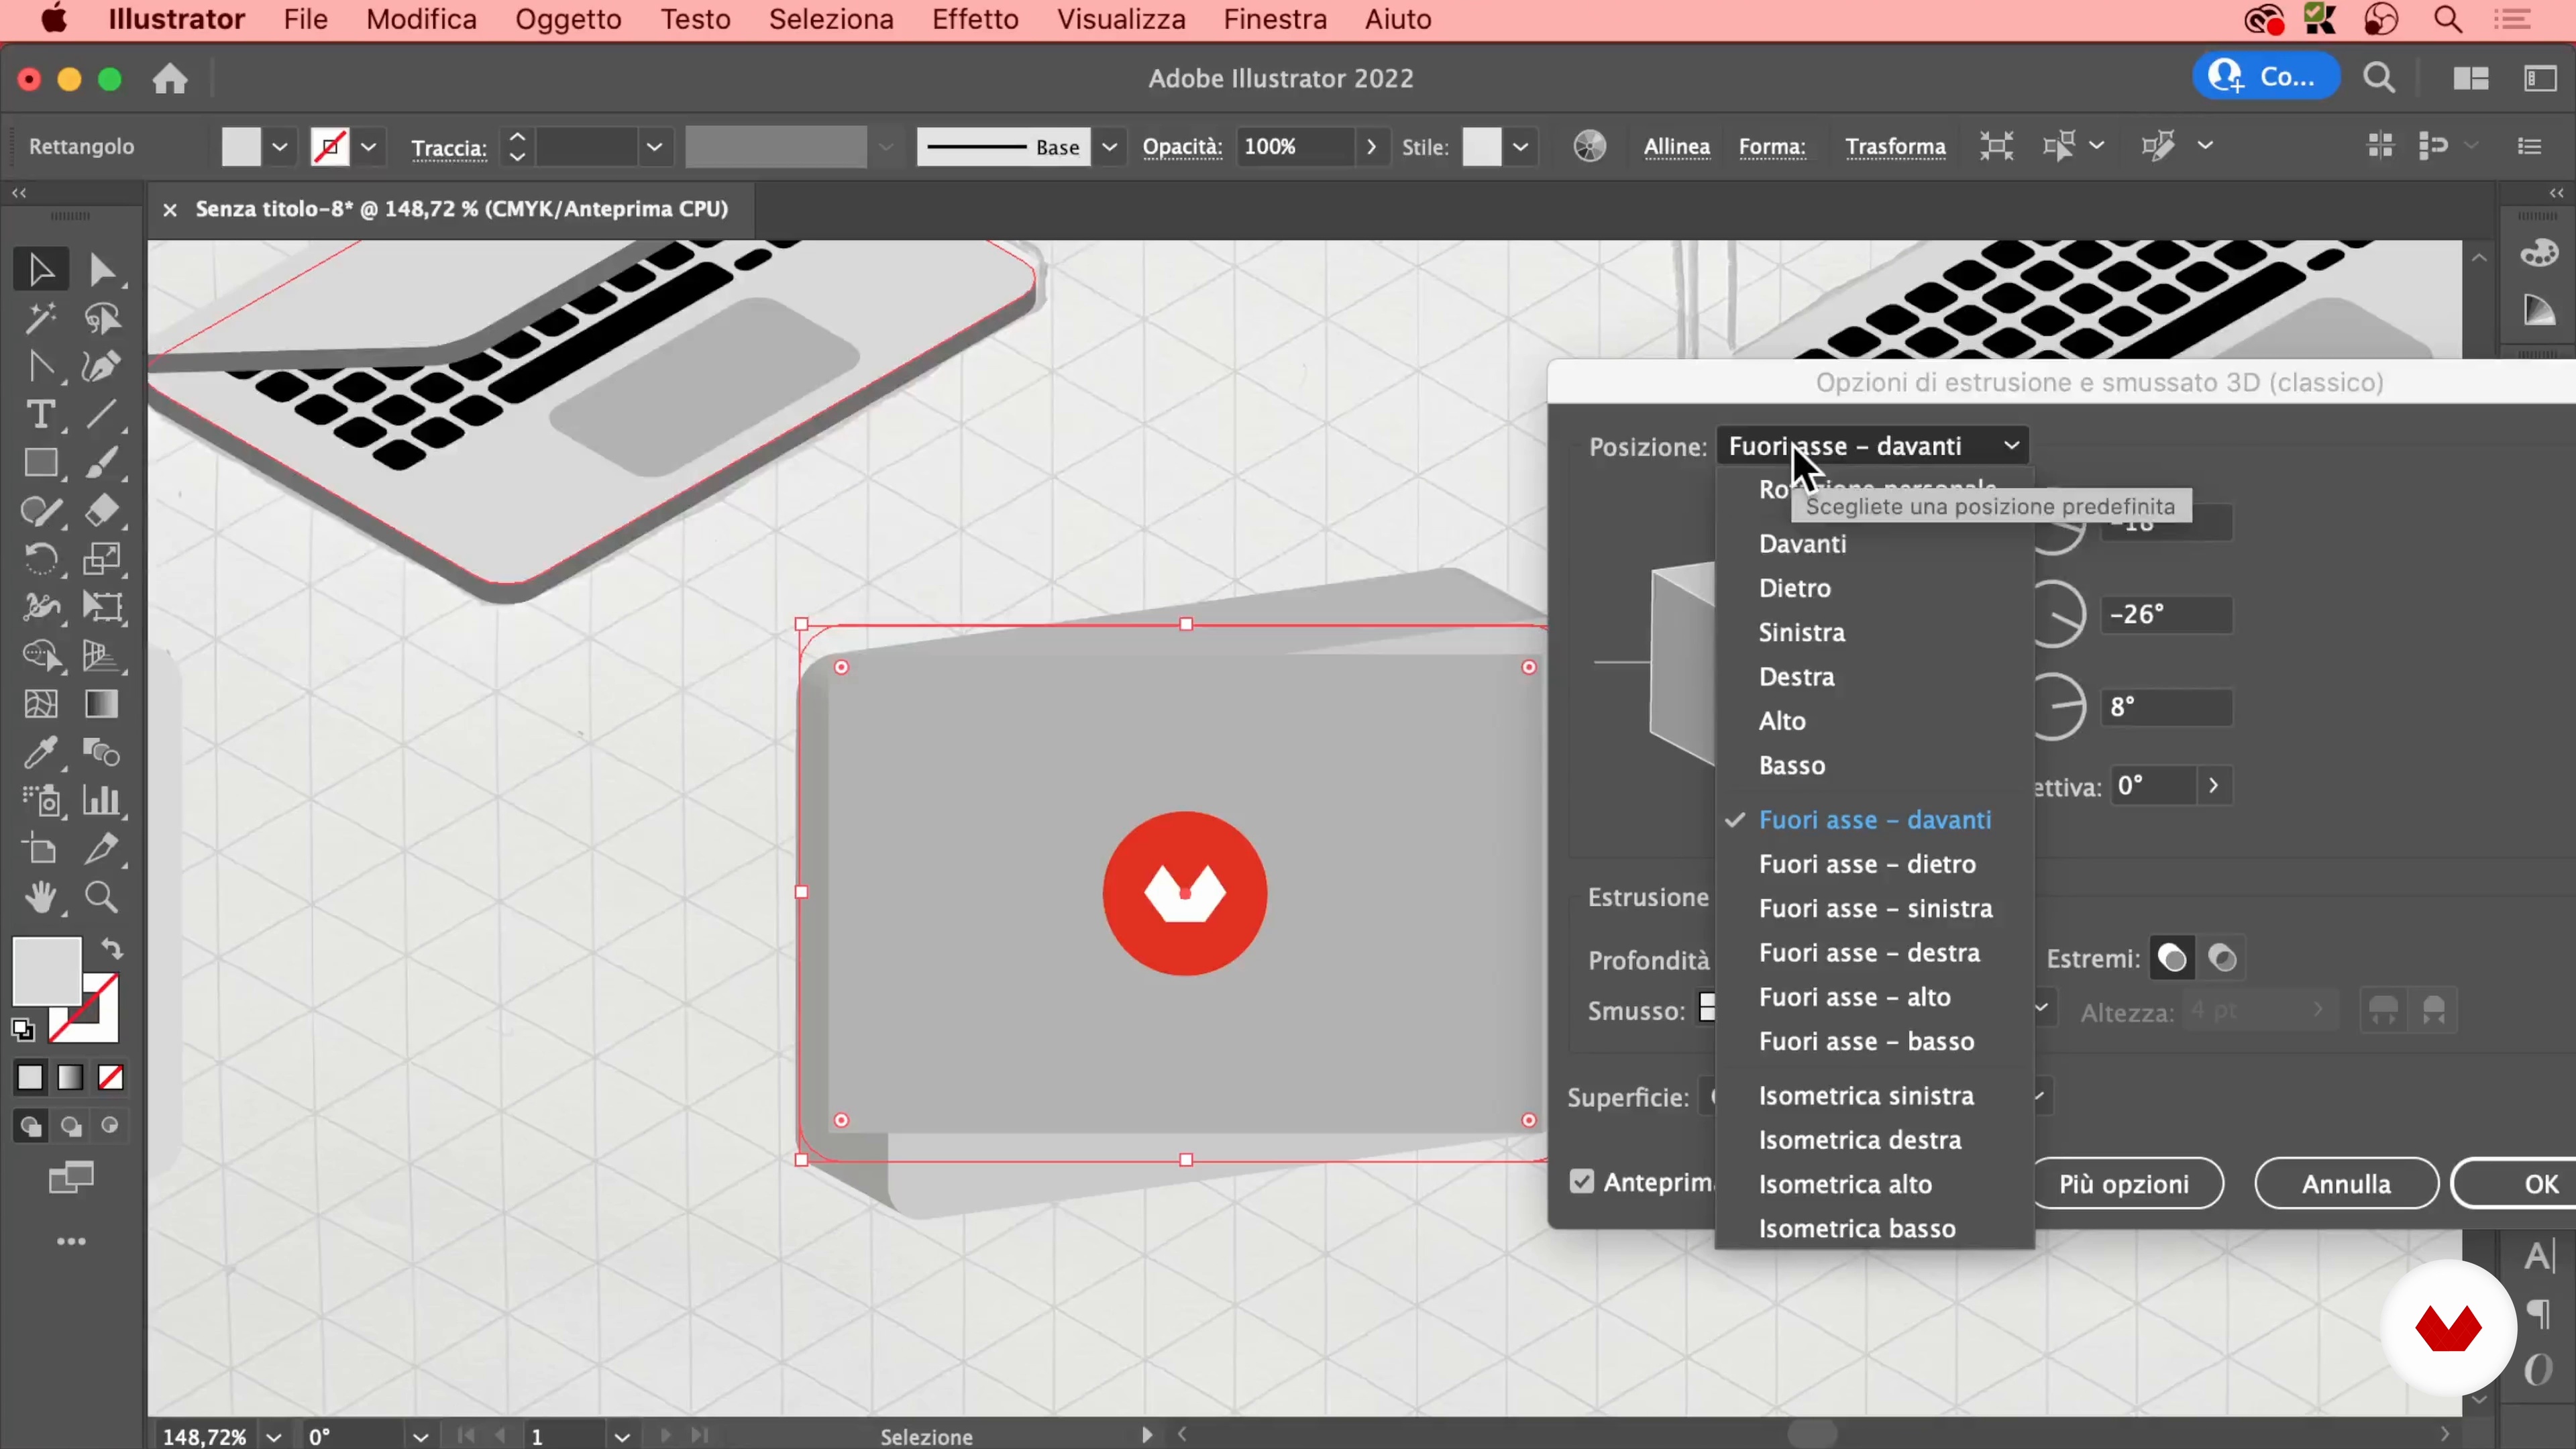Choose Isometrica destra position
Viewport: 2576px width, 1449px height.
coord(1860,1140)
